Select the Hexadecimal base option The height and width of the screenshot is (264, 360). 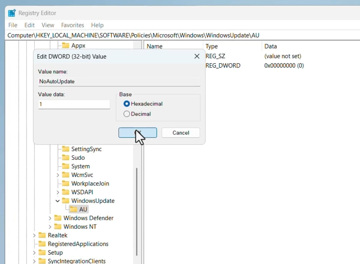pyautogui.click(x=127, y=104)
